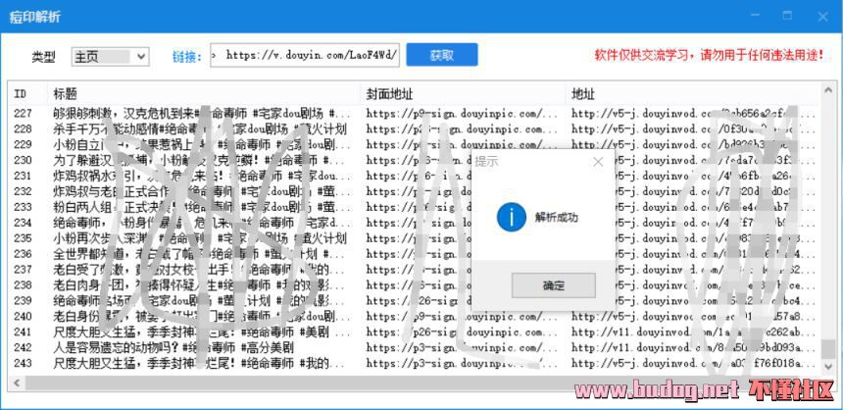This screenshot has height=410, width=843.
Task: Sort by the ID column header
Action: [28, 94]
